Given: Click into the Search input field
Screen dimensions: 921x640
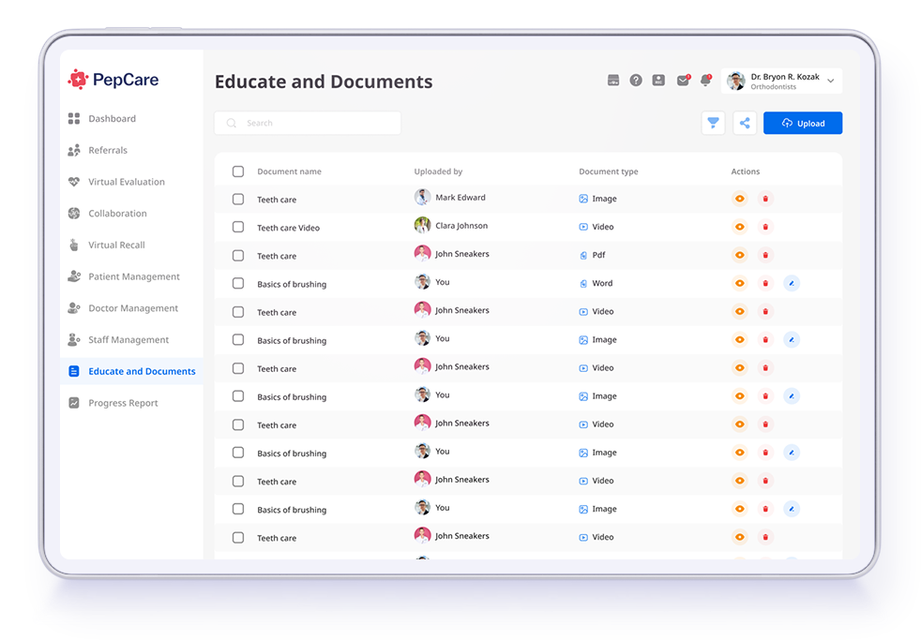Looking at the screenshot, I should tap(308, 123).
